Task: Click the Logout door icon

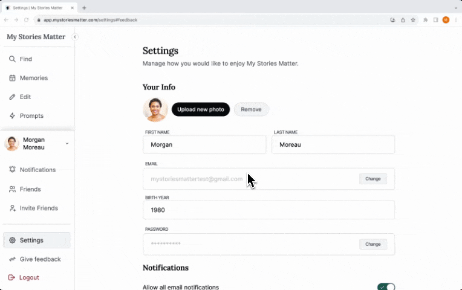Action: click(x=11, y=277)
